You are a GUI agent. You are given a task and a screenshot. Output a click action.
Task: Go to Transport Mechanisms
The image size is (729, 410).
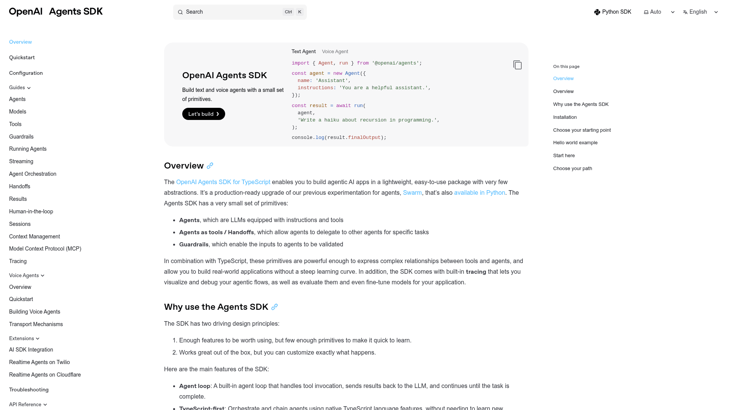click(36, 325)
